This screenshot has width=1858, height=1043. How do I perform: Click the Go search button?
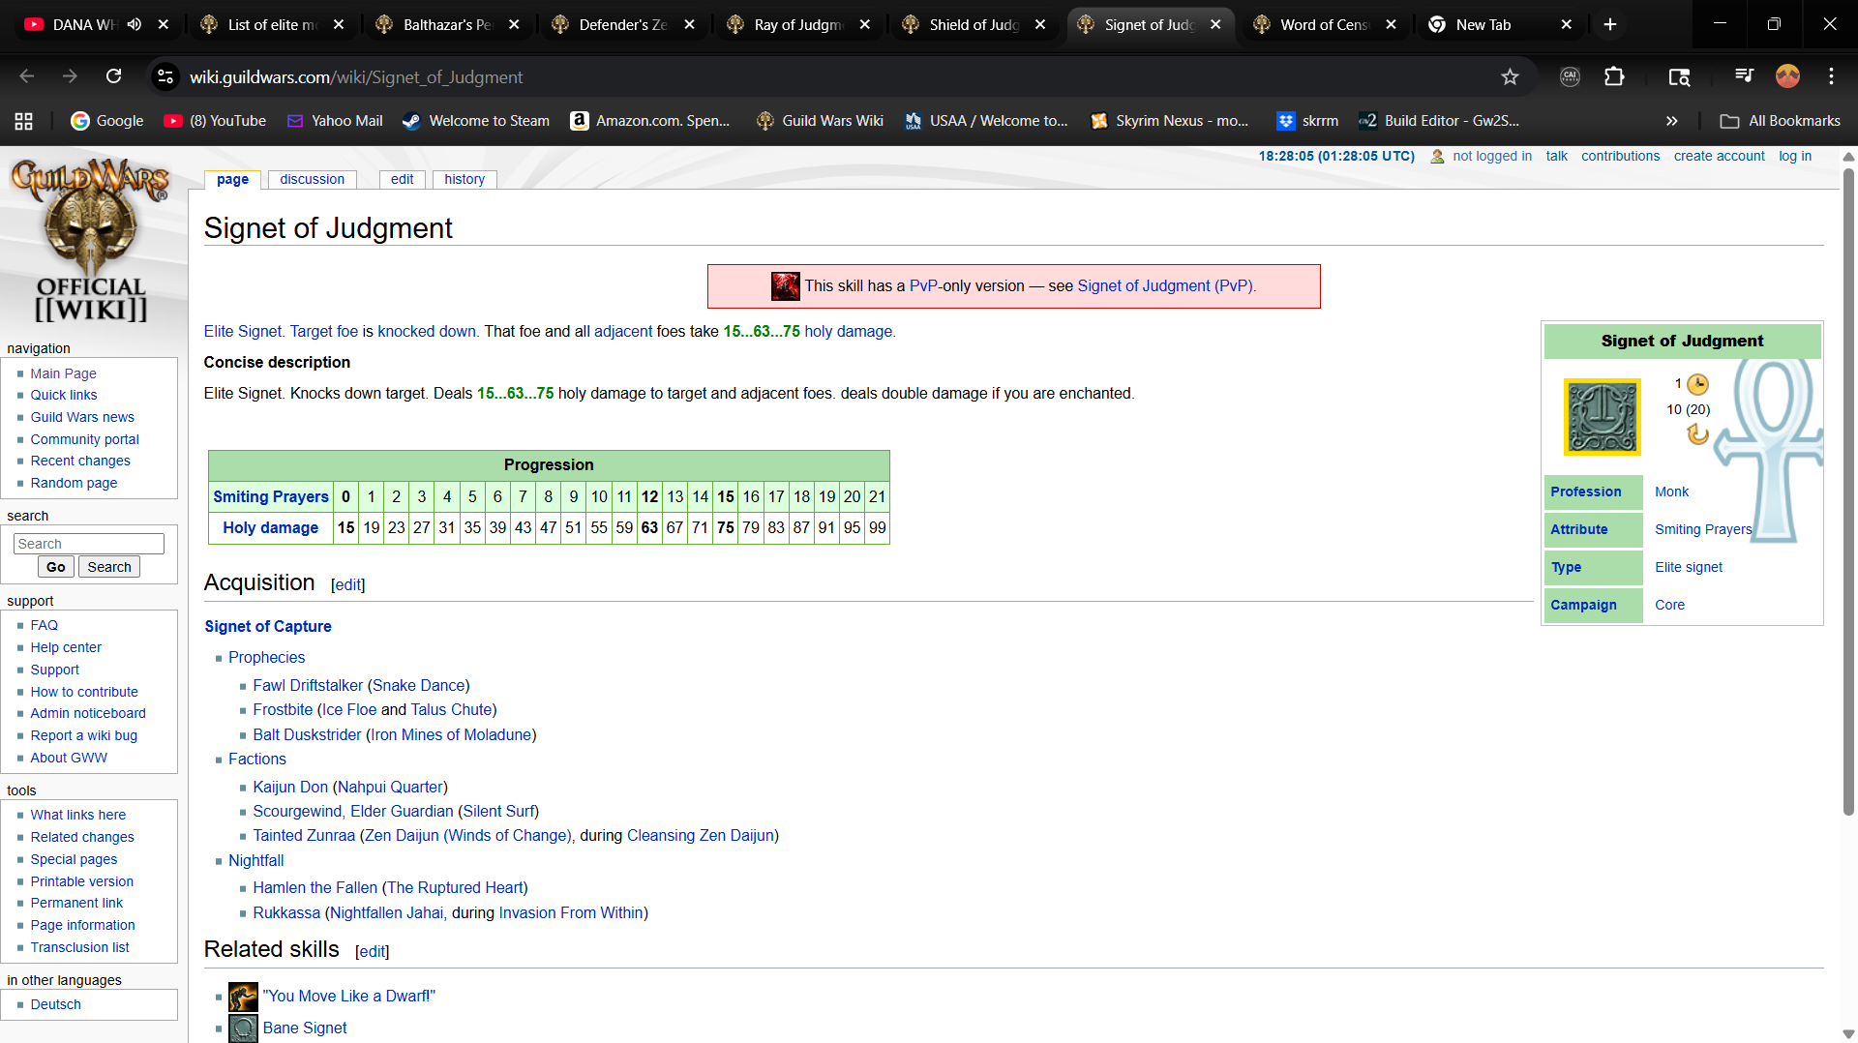[x=56, y=568]
